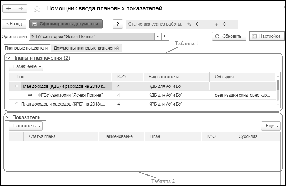Switch to "Документы плановых назначений" tab
The width and height of the screenshot is (286, 186).
pyautogui.click(x=86, y=48)
